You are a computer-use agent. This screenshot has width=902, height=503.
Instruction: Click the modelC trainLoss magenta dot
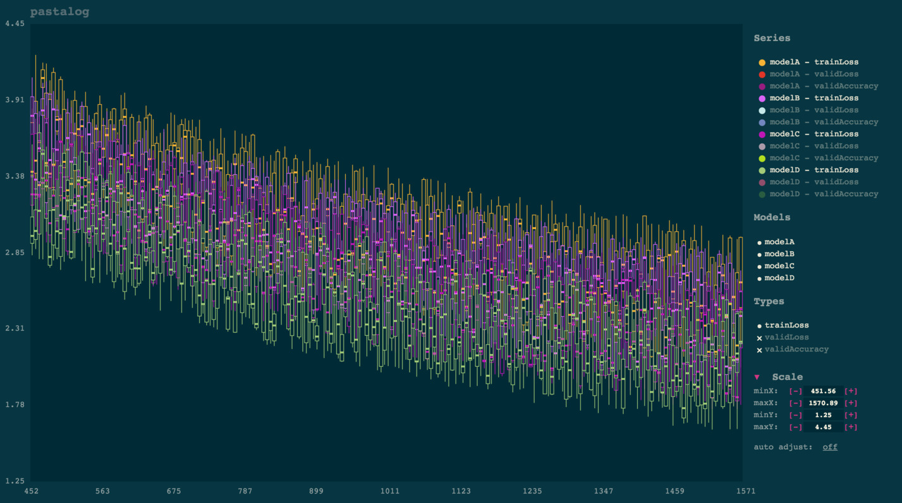pyautogui.click(x=762, y=134)
